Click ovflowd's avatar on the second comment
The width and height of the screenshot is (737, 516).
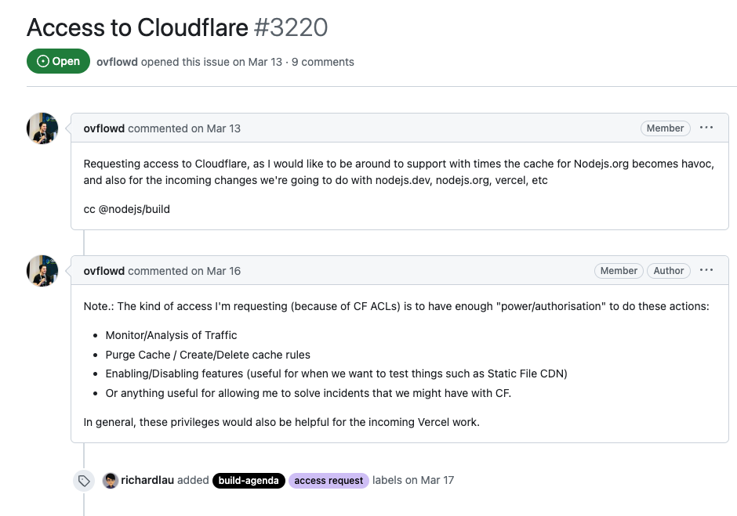tap(42, 270)
